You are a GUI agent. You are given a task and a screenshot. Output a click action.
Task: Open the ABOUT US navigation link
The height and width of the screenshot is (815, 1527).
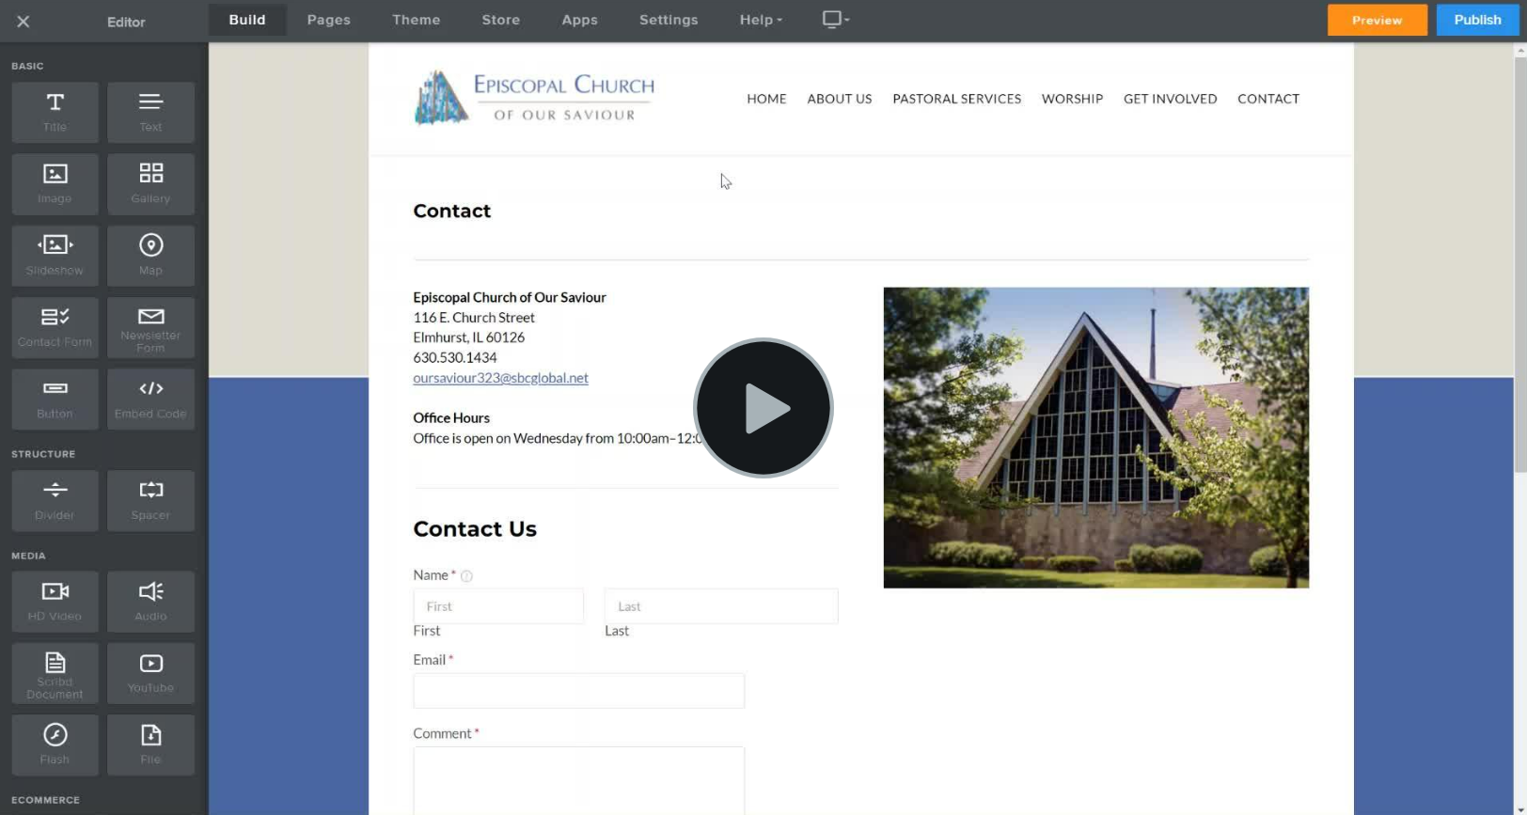pos(840,99)
